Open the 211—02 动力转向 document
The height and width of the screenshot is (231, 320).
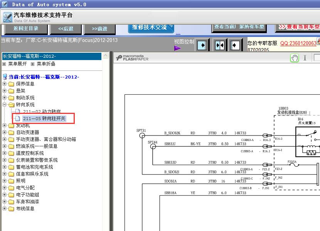42,111
